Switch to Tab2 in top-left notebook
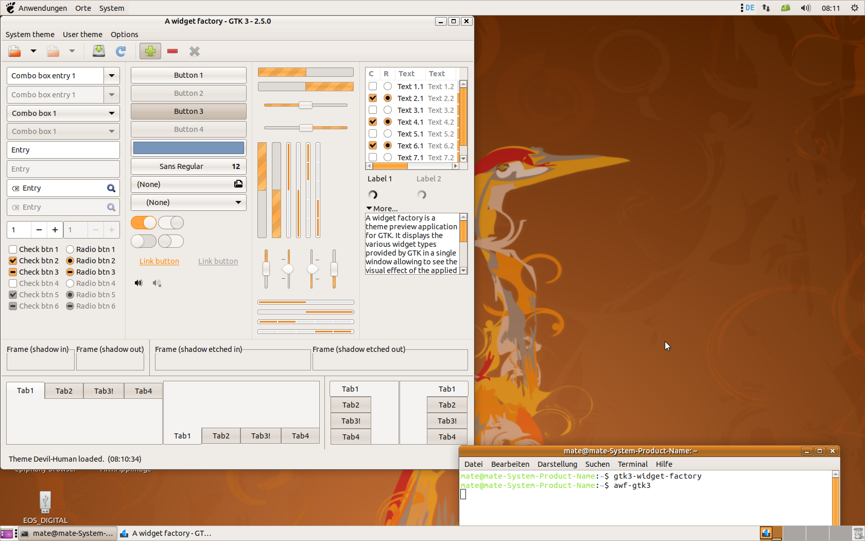 pos(64,391)
